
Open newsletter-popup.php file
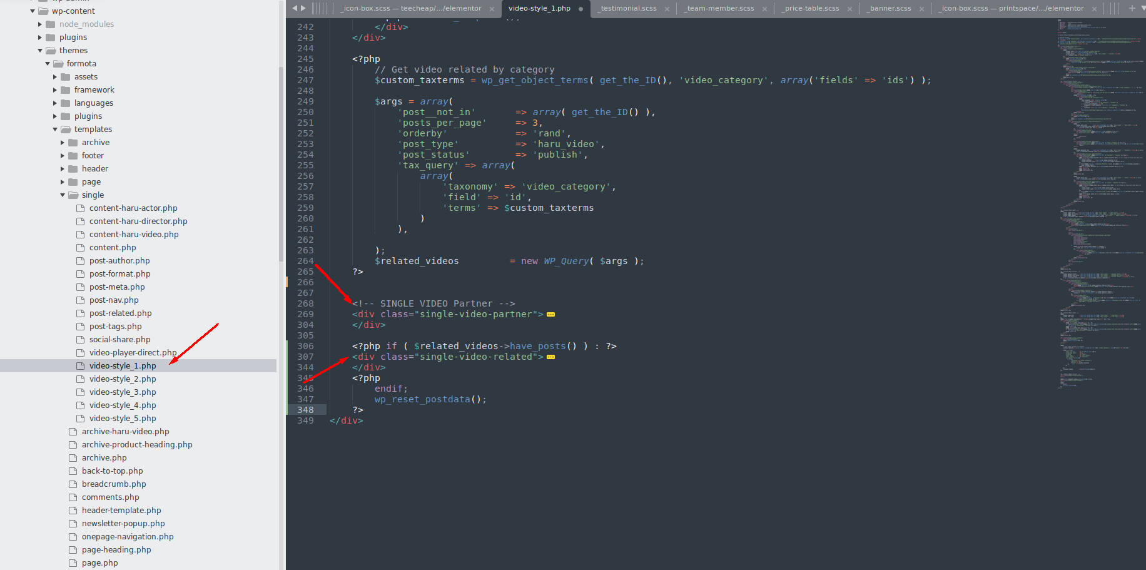[123, 524]
